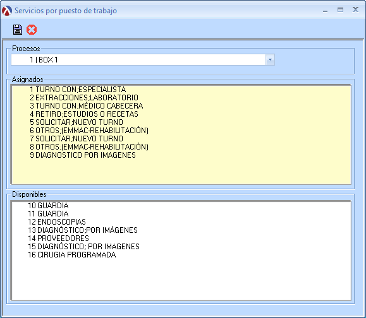The height and width of the screenshot is (318, 366).
Task: Click the save floppy disk icon
Action: coord(18,30)
